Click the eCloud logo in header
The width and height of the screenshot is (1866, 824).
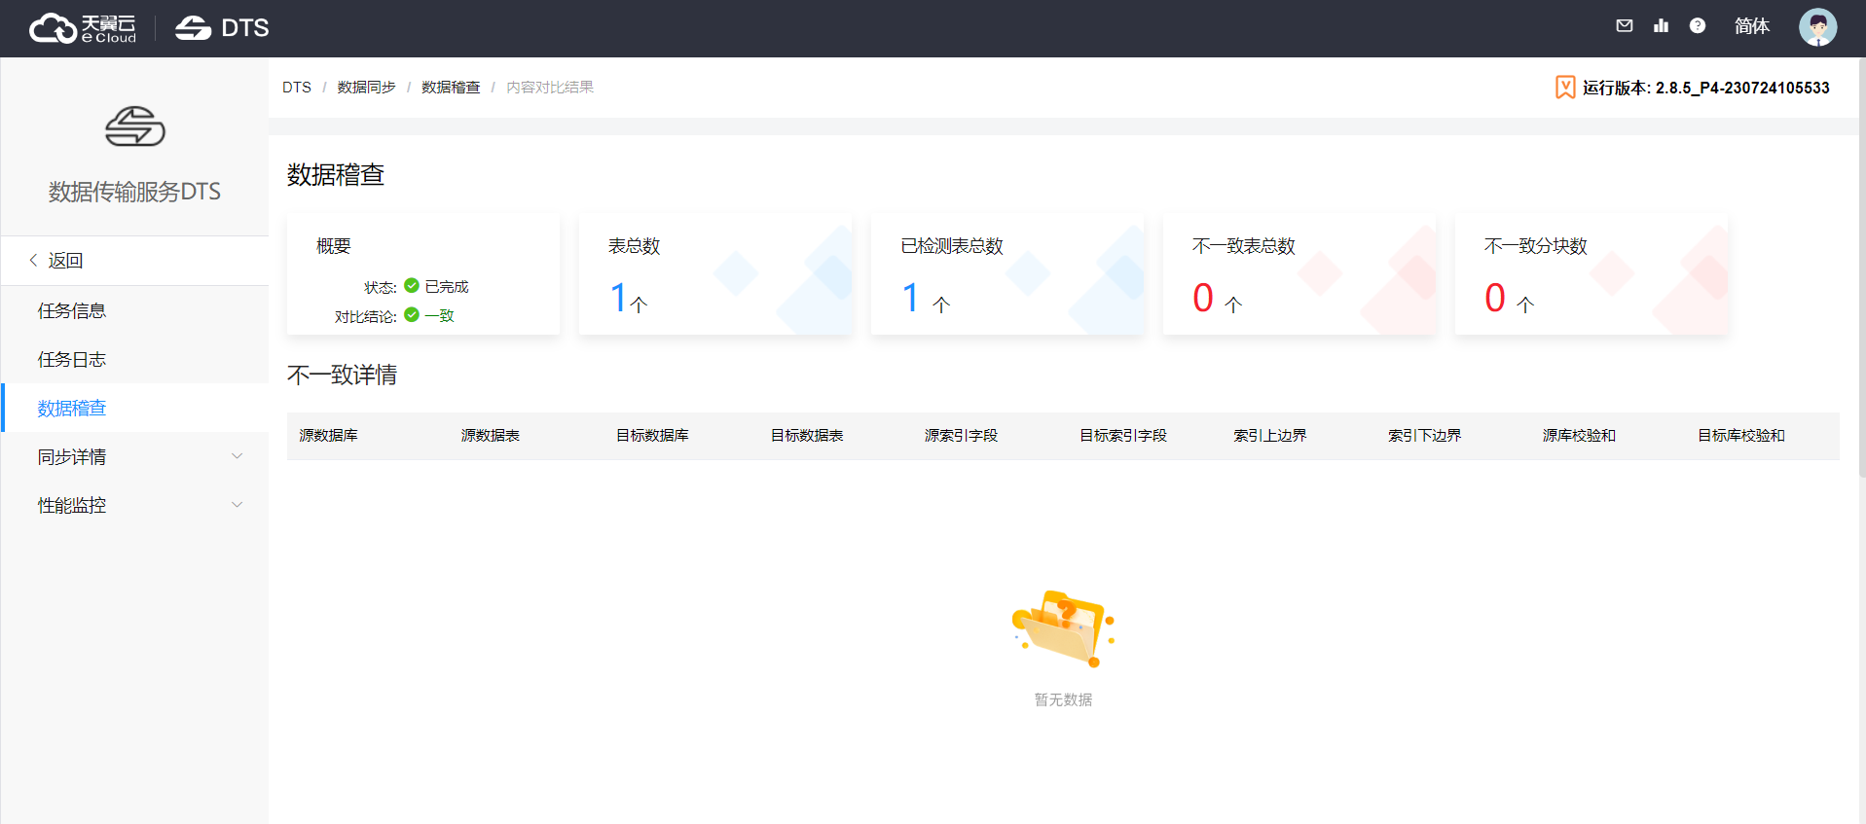(x=83, y=28)
